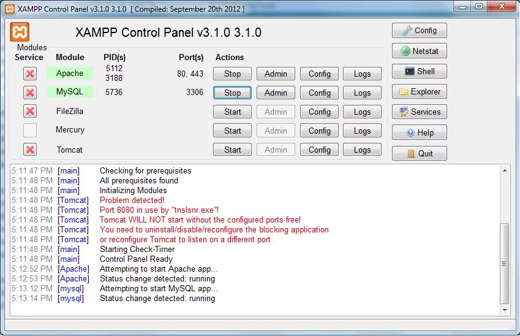Click the XAMPP title bar icon
Screen dimensions: 520x336
click(x=10, y=9)
